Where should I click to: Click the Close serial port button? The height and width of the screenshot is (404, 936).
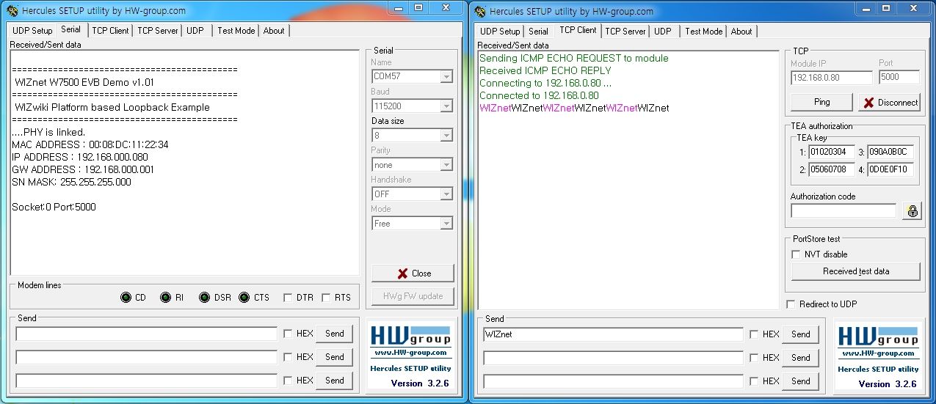click(x=413, y=273)
